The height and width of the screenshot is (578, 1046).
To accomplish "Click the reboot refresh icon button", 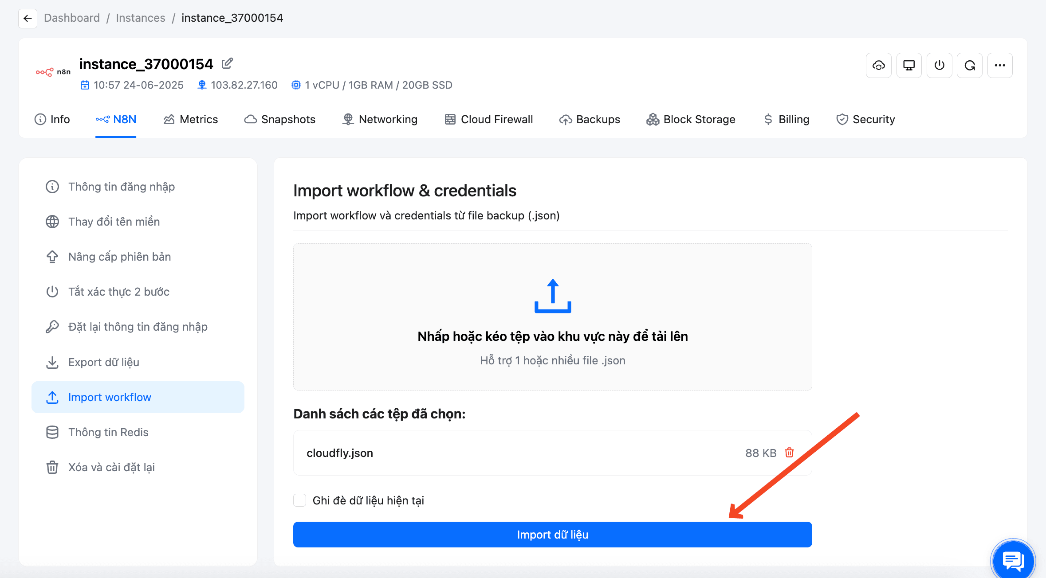I will pyautogui.click(x=969, y=66).
